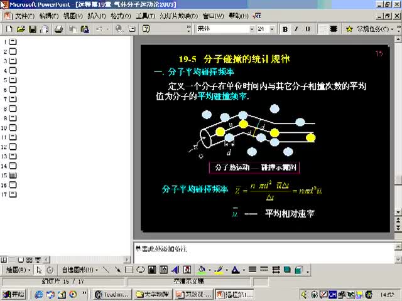Expand the Fill Color dropdown arrow
This screenshot has width=402, height=301.
210,270
